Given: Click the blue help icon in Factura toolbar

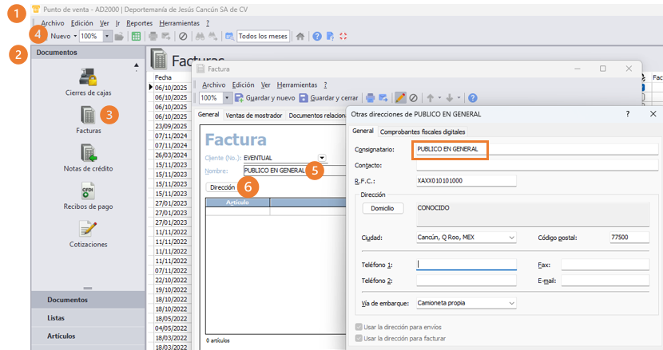Looking at the screenshot, I should point(472,98).
